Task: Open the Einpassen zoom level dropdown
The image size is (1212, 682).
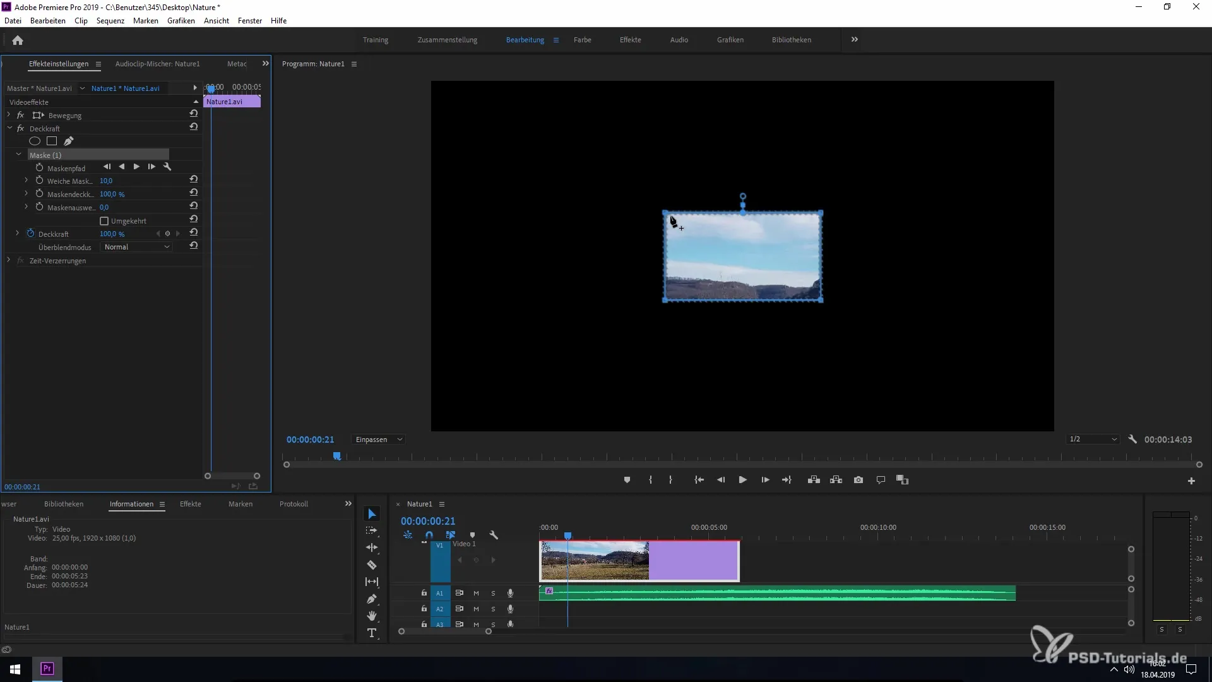Action: tap(378, 440)
